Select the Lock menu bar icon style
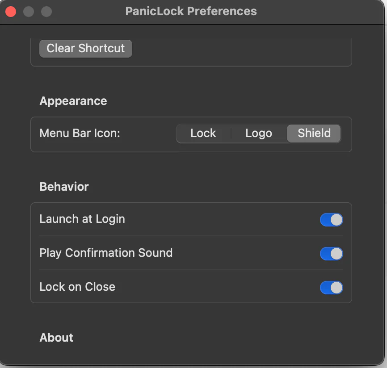 click(x=203, y=133)
